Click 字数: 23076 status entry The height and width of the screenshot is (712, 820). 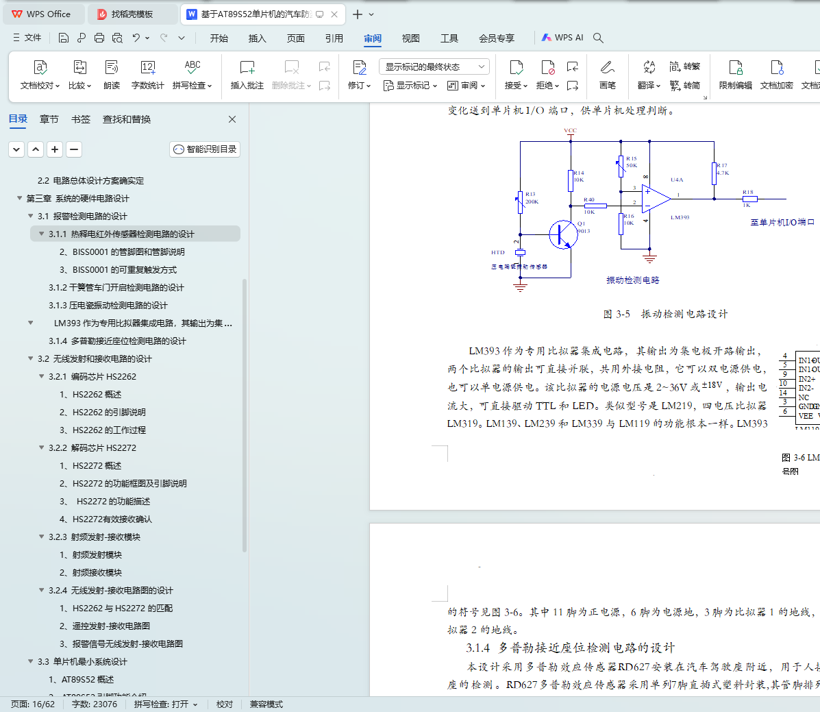[x=94, y=704]
